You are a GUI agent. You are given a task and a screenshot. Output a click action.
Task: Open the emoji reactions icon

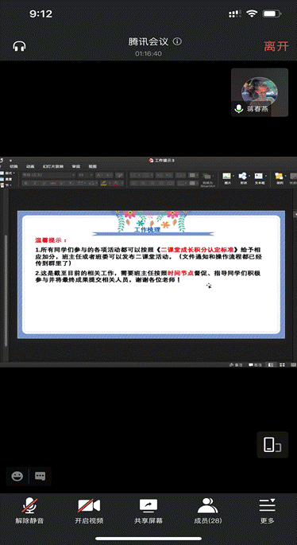point(17,476)
